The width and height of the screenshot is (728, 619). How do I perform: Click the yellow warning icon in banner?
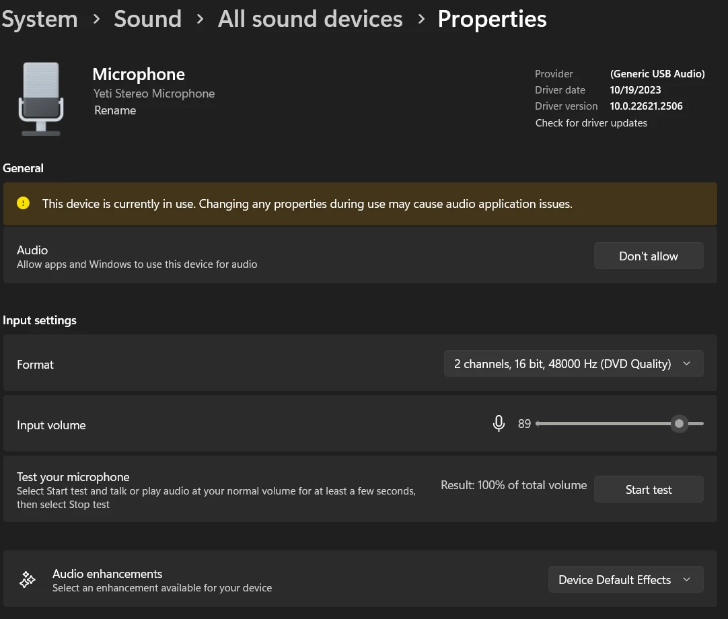click(x=24, y=203)
